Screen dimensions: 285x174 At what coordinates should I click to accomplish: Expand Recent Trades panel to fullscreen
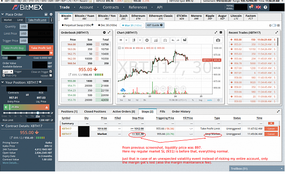[x=277, y=32]
